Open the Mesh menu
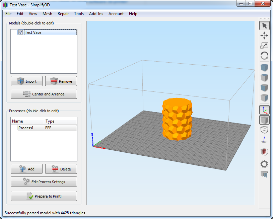The height and width of the screenshot is (219, 273). pyautogui.click(x=47, y=14)
